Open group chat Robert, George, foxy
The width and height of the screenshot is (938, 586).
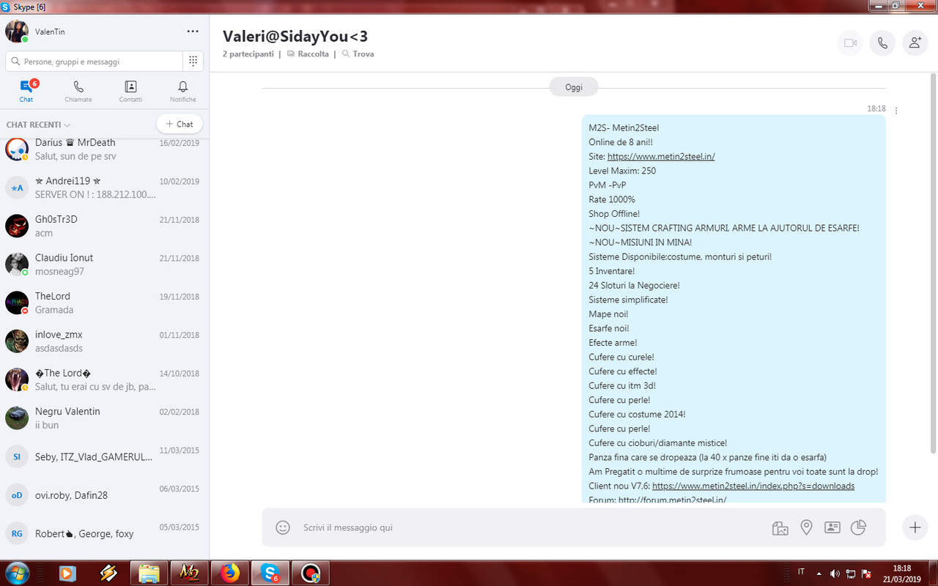[x=105, y=533]
